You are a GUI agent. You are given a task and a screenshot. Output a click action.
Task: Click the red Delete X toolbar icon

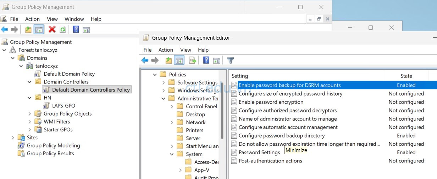(52, 30)
